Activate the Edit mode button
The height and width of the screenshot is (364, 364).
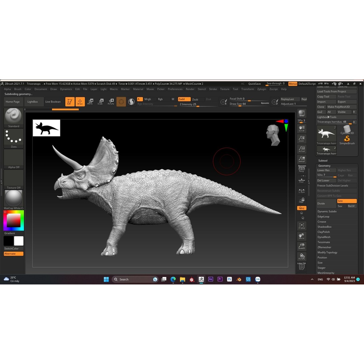(70, 102)
